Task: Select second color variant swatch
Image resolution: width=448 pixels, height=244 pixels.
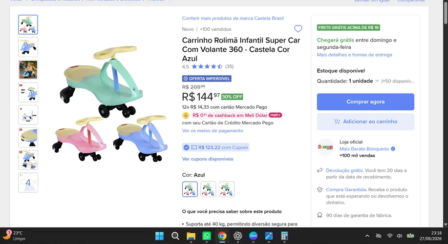Action: click(208, 189)
